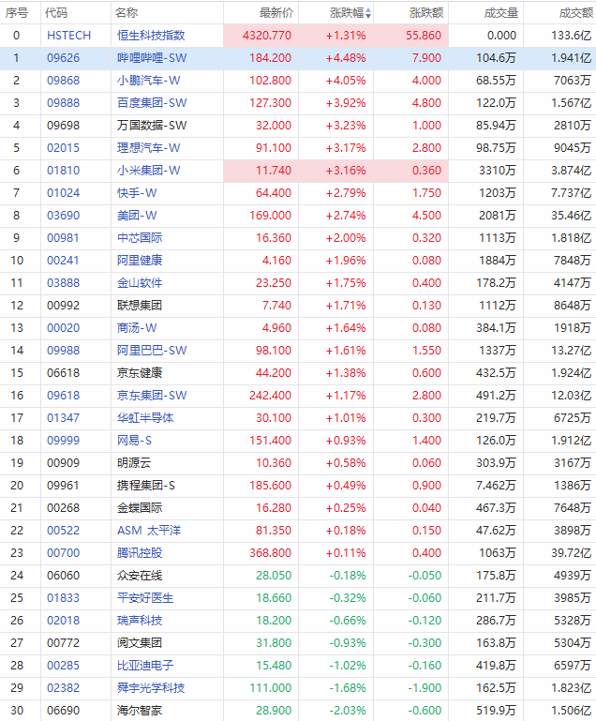Select change -2.03% of 海尔智家

(x=348, y=712)
